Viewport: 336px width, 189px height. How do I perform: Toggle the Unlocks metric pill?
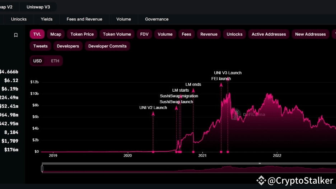click(234, 34)
